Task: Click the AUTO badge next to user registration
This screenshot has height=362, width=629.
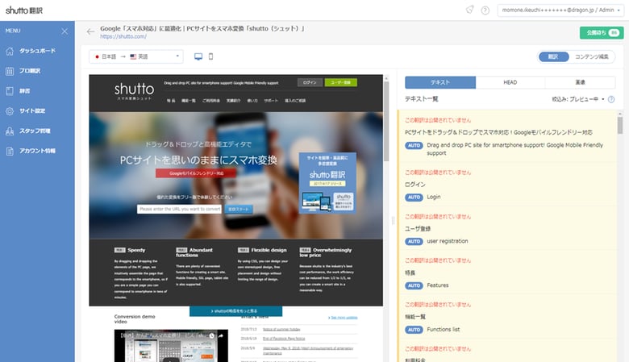Action: (x=414, y=241)
